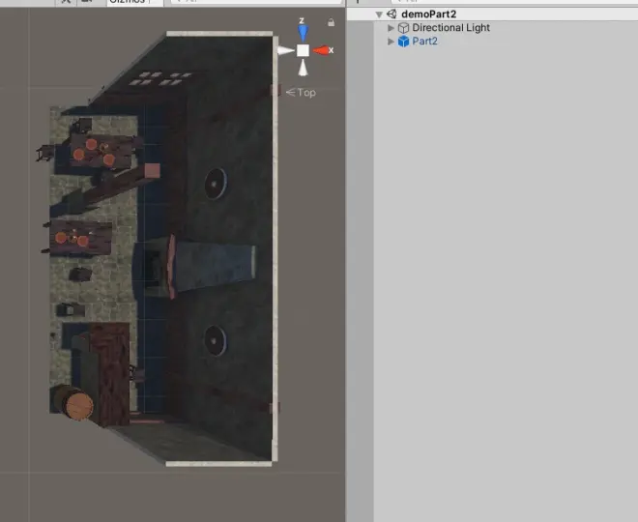Select the demoPart2 scene name
This screenshot has width=638, height=522.
pos(428,14)
